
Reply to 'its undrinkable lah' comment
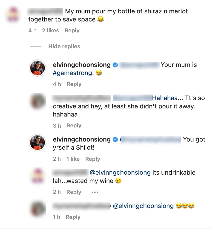click(74, 192)
